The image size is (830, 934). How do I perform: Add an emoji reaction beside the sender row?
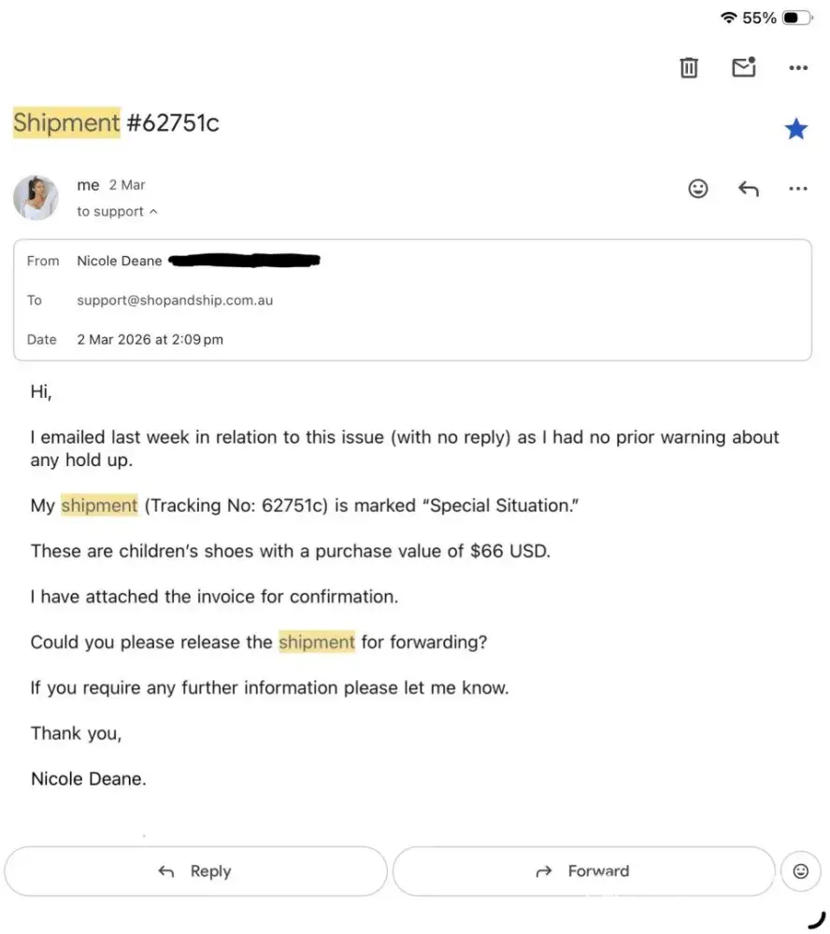click(698, 189)
